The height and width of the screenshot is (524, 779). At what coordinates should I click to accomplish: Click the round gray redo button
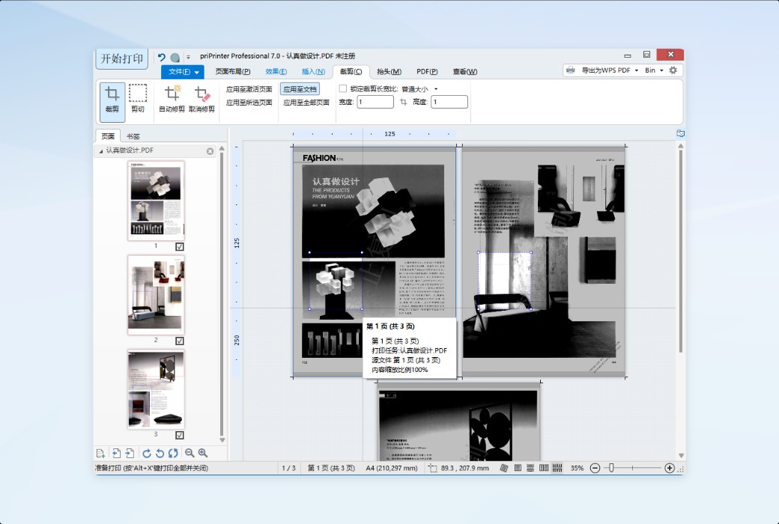click(175, 58)
